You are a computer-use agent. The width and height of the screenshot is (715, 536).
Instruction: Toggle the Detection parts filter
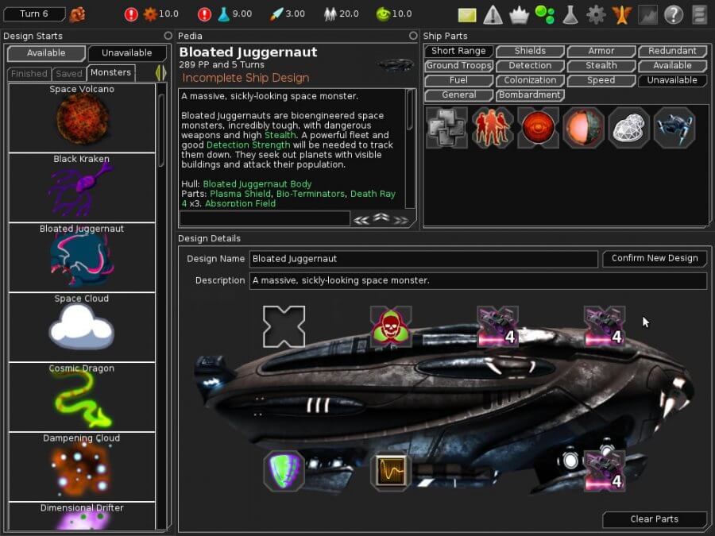530,66
